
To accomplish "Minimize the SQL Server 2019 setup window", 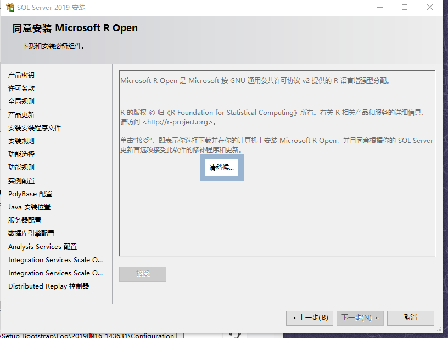I will click(380, 8).
